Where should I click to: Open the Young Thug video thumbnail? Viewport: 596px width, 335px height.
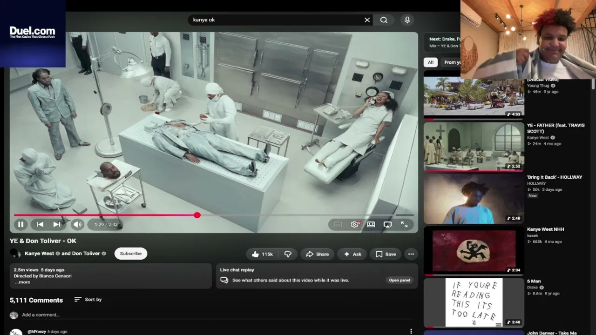tap(474, 97)
